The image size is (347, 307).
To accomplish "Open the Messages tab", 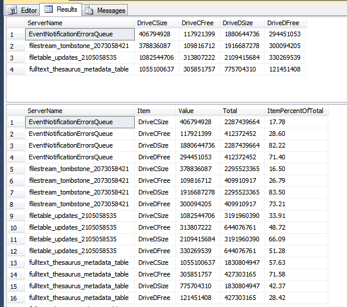I will point(105,11).
